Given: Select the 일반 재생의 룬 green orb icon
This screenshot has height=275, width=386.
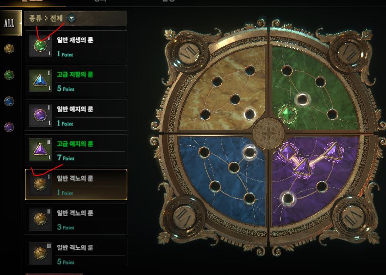Looking at the screenshot, I should coord(40,46).
